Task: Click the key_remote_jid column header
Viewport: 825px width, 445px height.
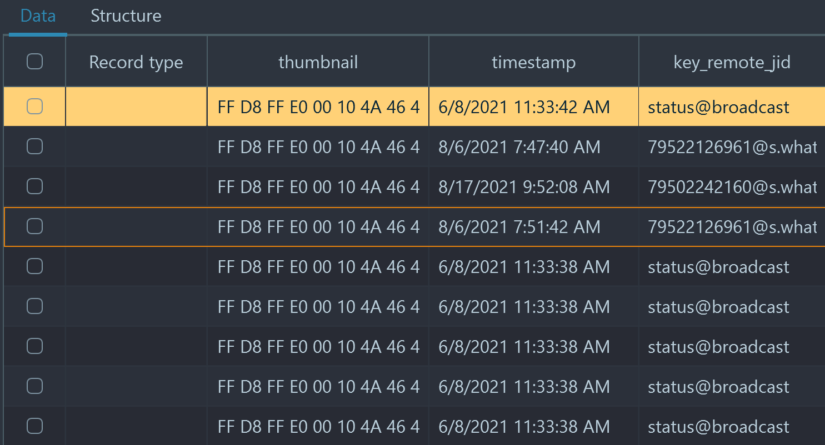Action: tap(732, 62)
